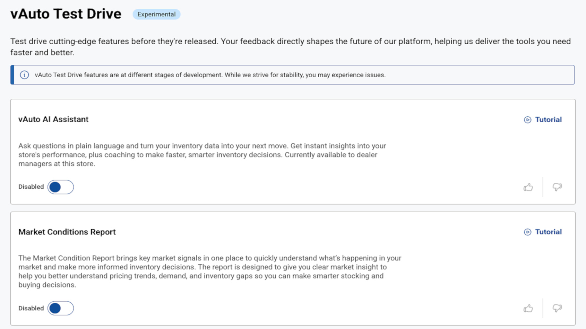
Task: Click the vAuto AI Assistant card heading
Action: click(x=53, y=119)
